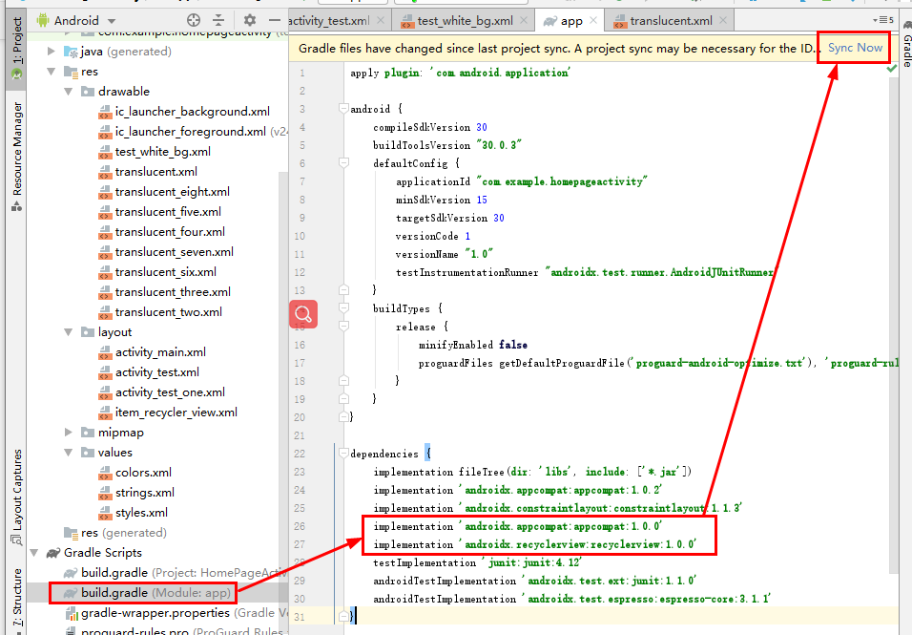Click Sync Now link in the notification bar
The image size is (912, 635).
[855, 48]
